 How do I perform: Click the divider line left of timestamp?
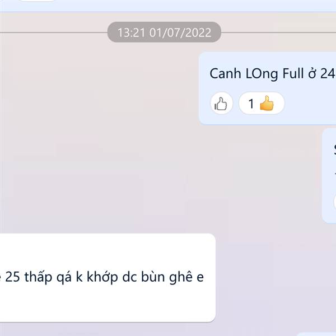[54, 32]
